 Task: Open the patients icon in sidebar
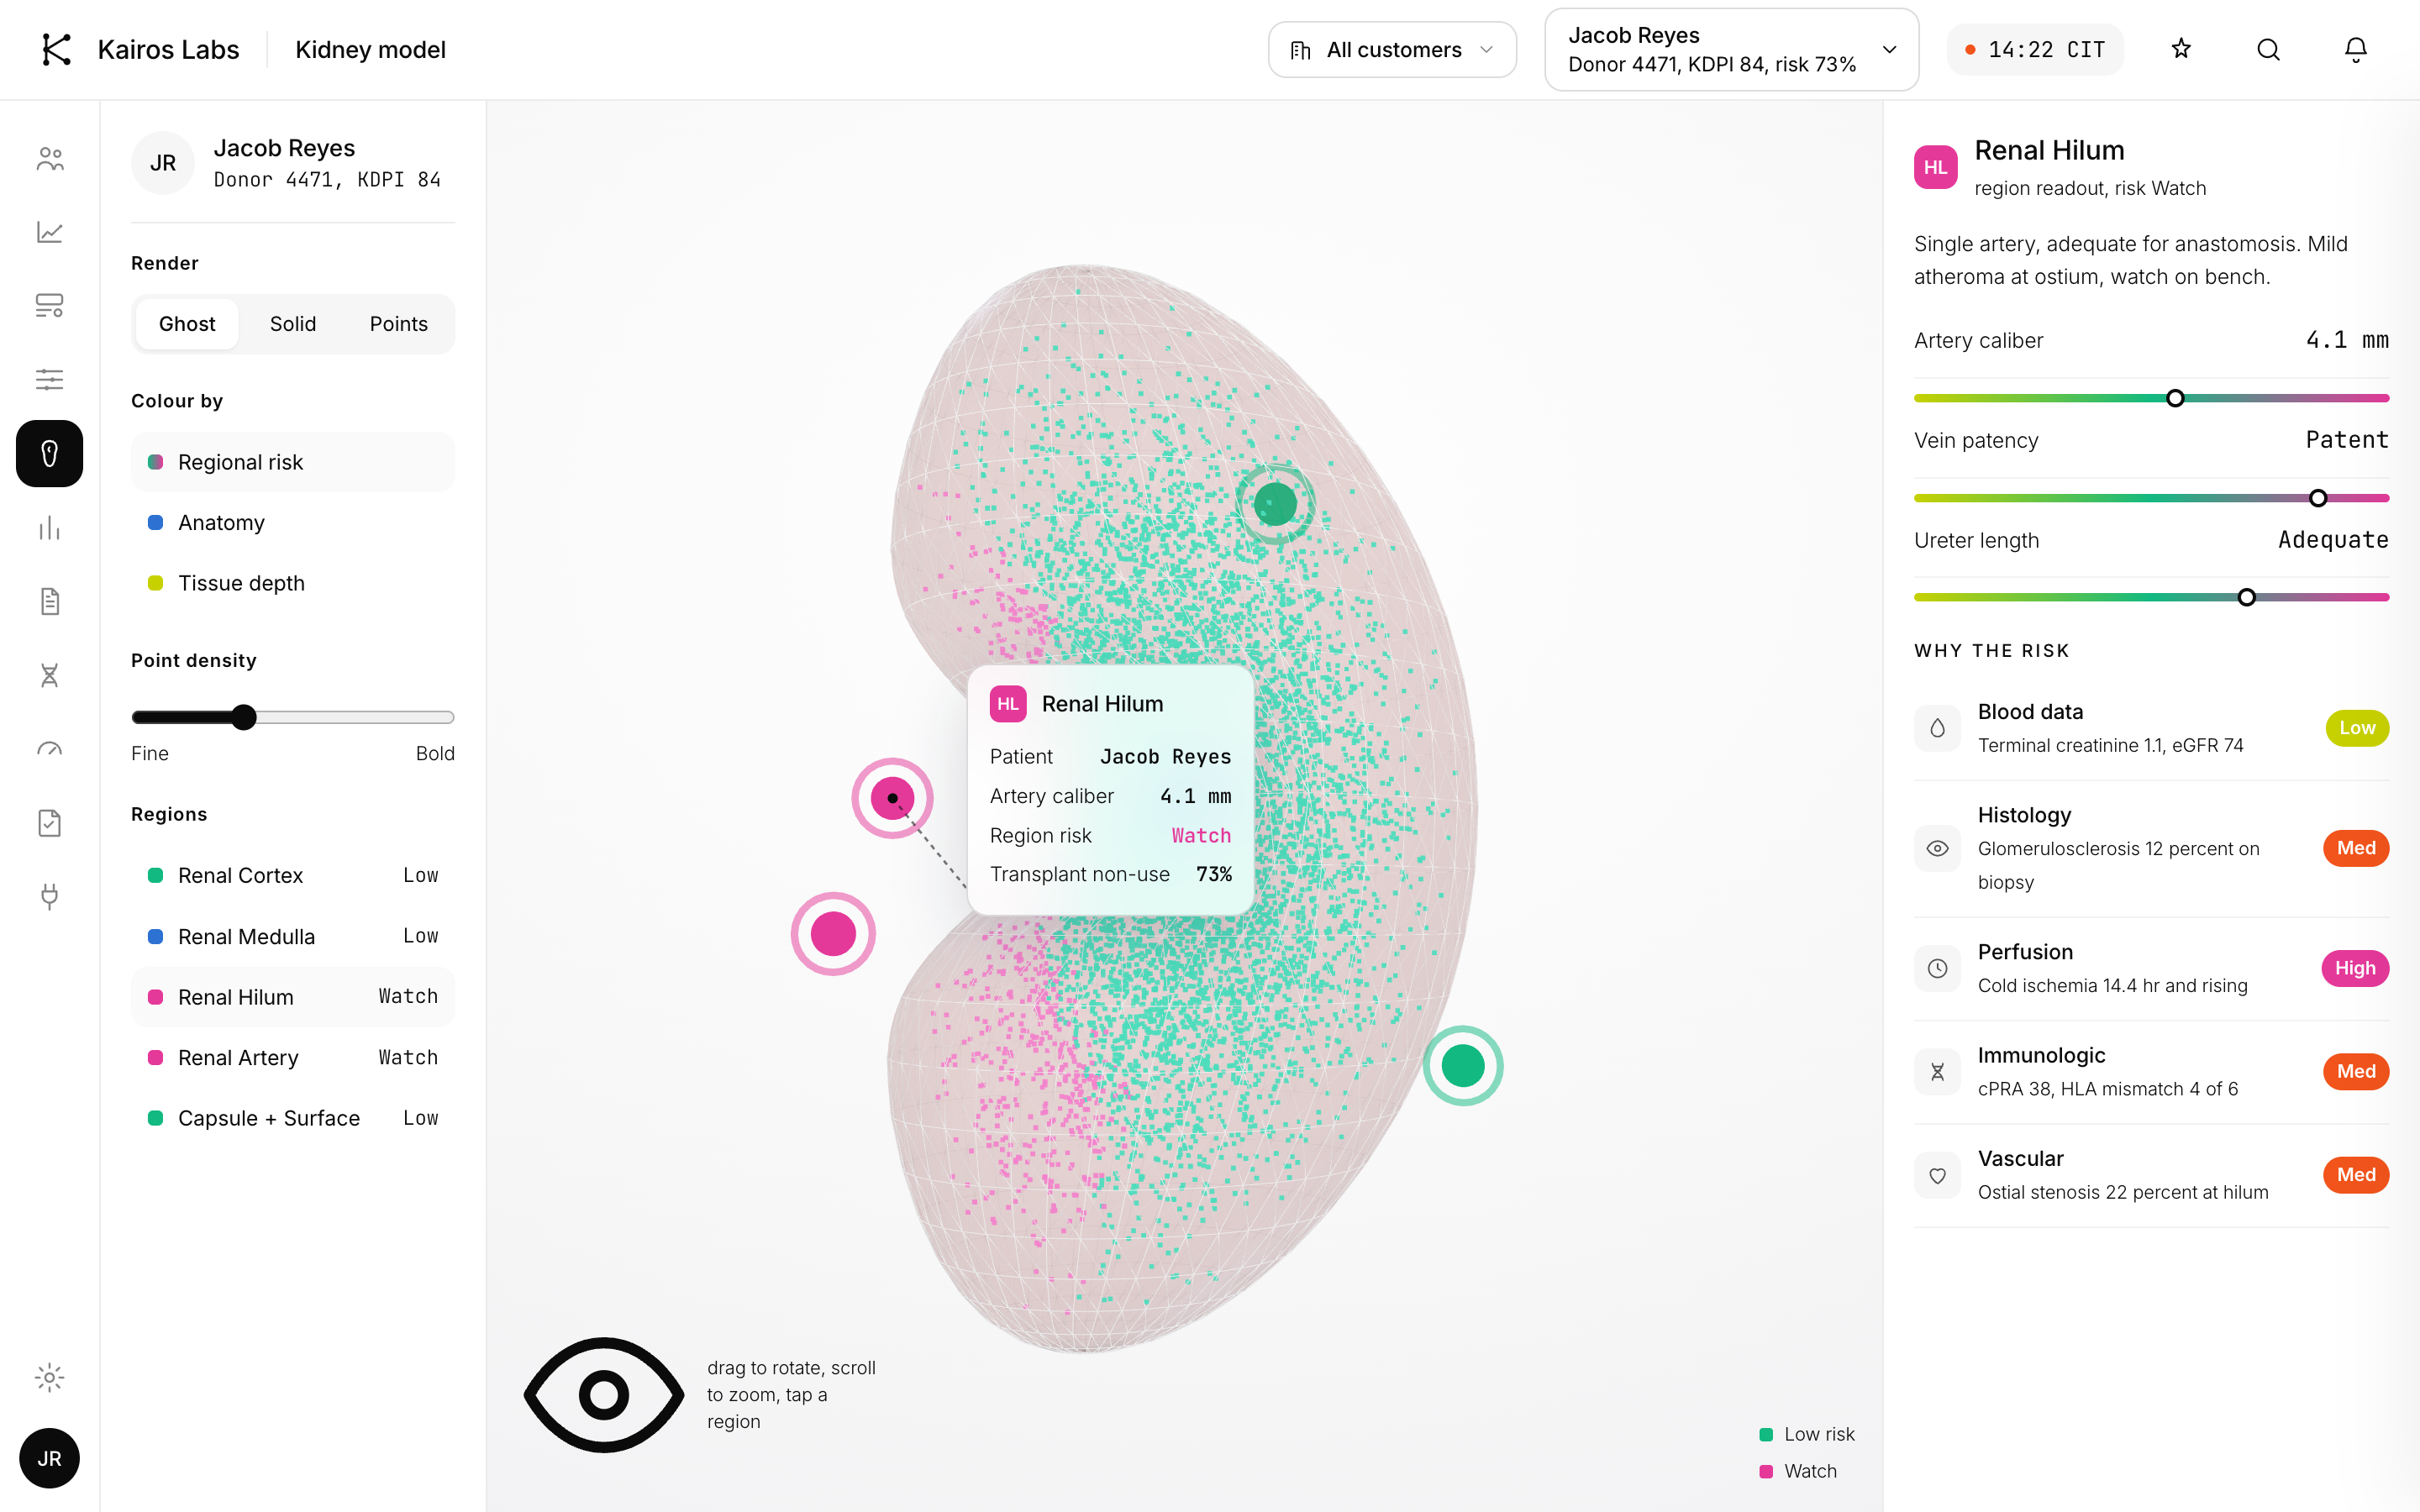click(49, 158)
